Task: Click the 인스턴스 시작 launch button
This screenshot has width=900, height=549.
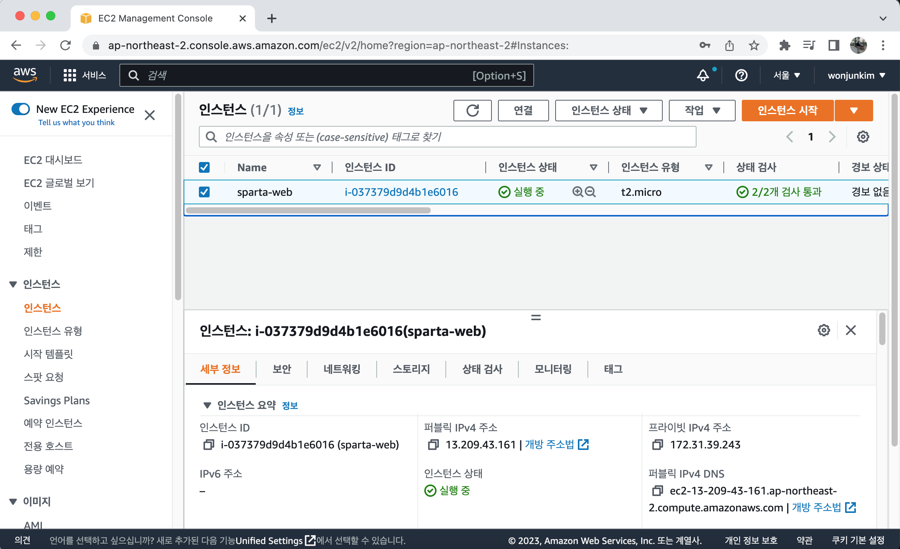Action: click(x=787, y=111)
